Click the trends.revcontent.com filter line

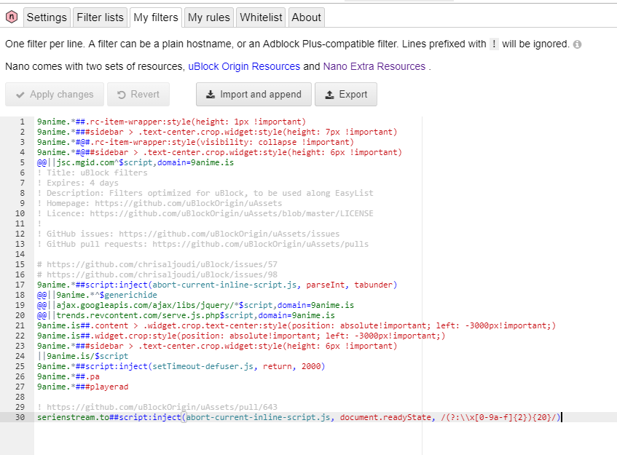186,315
